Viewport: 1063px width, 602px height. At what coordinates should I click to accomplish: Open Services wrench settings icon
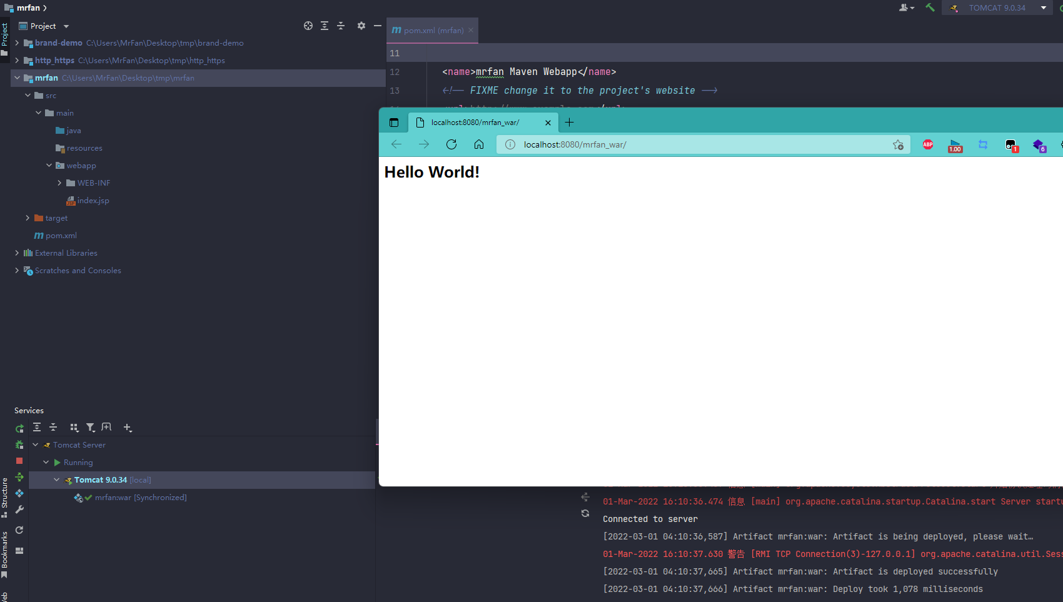(x=19, y=509)
